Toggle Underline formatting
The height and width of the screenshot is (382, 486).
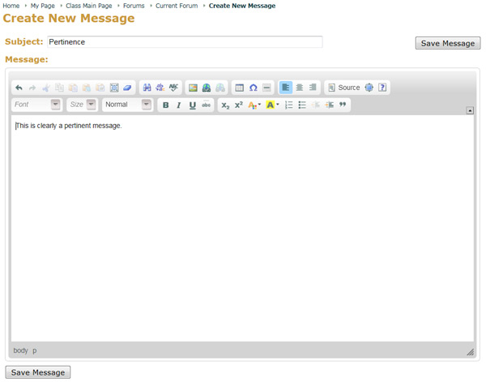pos(193,105)
